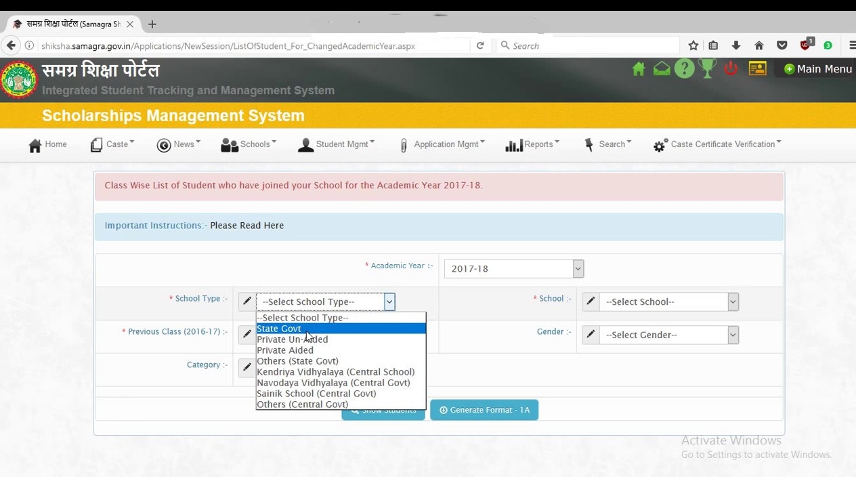Image resolution: width=856 pixels, height=477 pixels.
Task: Click the trophy icon in header
Action: tap(707, 69)
